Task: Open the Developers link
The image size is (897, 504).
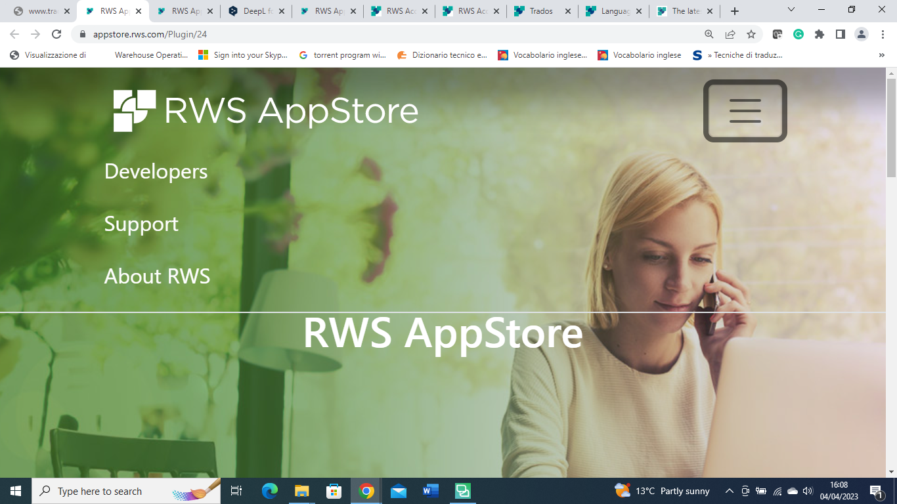Action: [x=155, y=171]
